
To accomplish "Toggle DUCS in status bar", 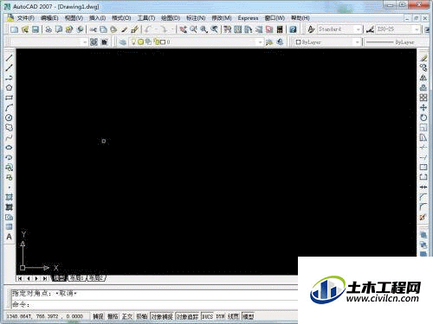I will pos(207,316).
